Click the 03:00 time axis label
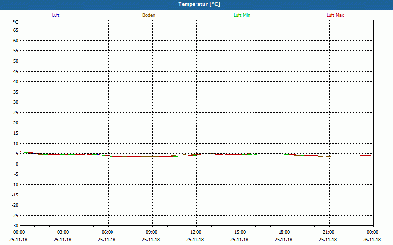The width and height of the screenshot is (393, 245). [62, 232]
